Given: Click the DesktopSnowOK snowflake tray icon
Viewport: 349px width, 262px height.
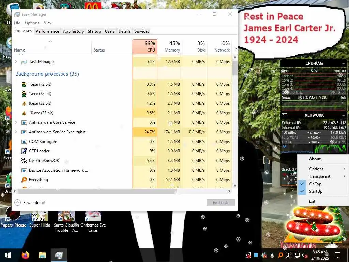Looking at the screenshot, I should (x=288, y=255).
